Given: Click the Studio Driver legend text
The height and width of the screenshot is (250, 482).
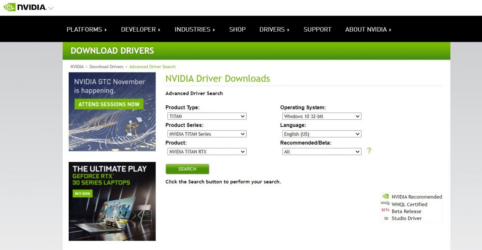Looking at the screenshot, I should tap(406, 218).
